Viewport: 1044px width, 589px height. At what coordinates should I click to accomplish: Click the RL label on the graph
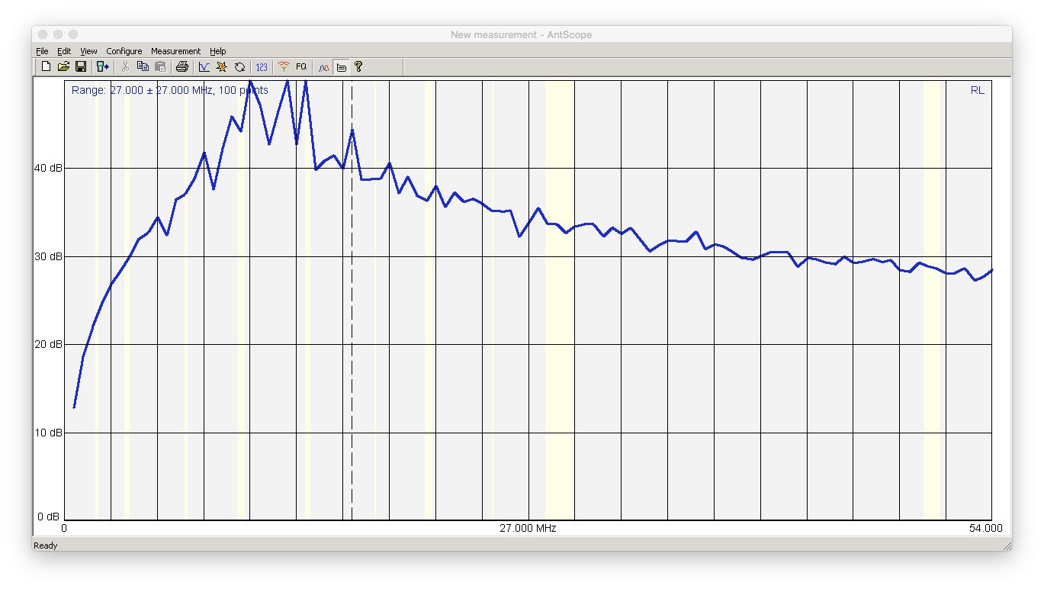pyautogui.click(x=977, y=90)
